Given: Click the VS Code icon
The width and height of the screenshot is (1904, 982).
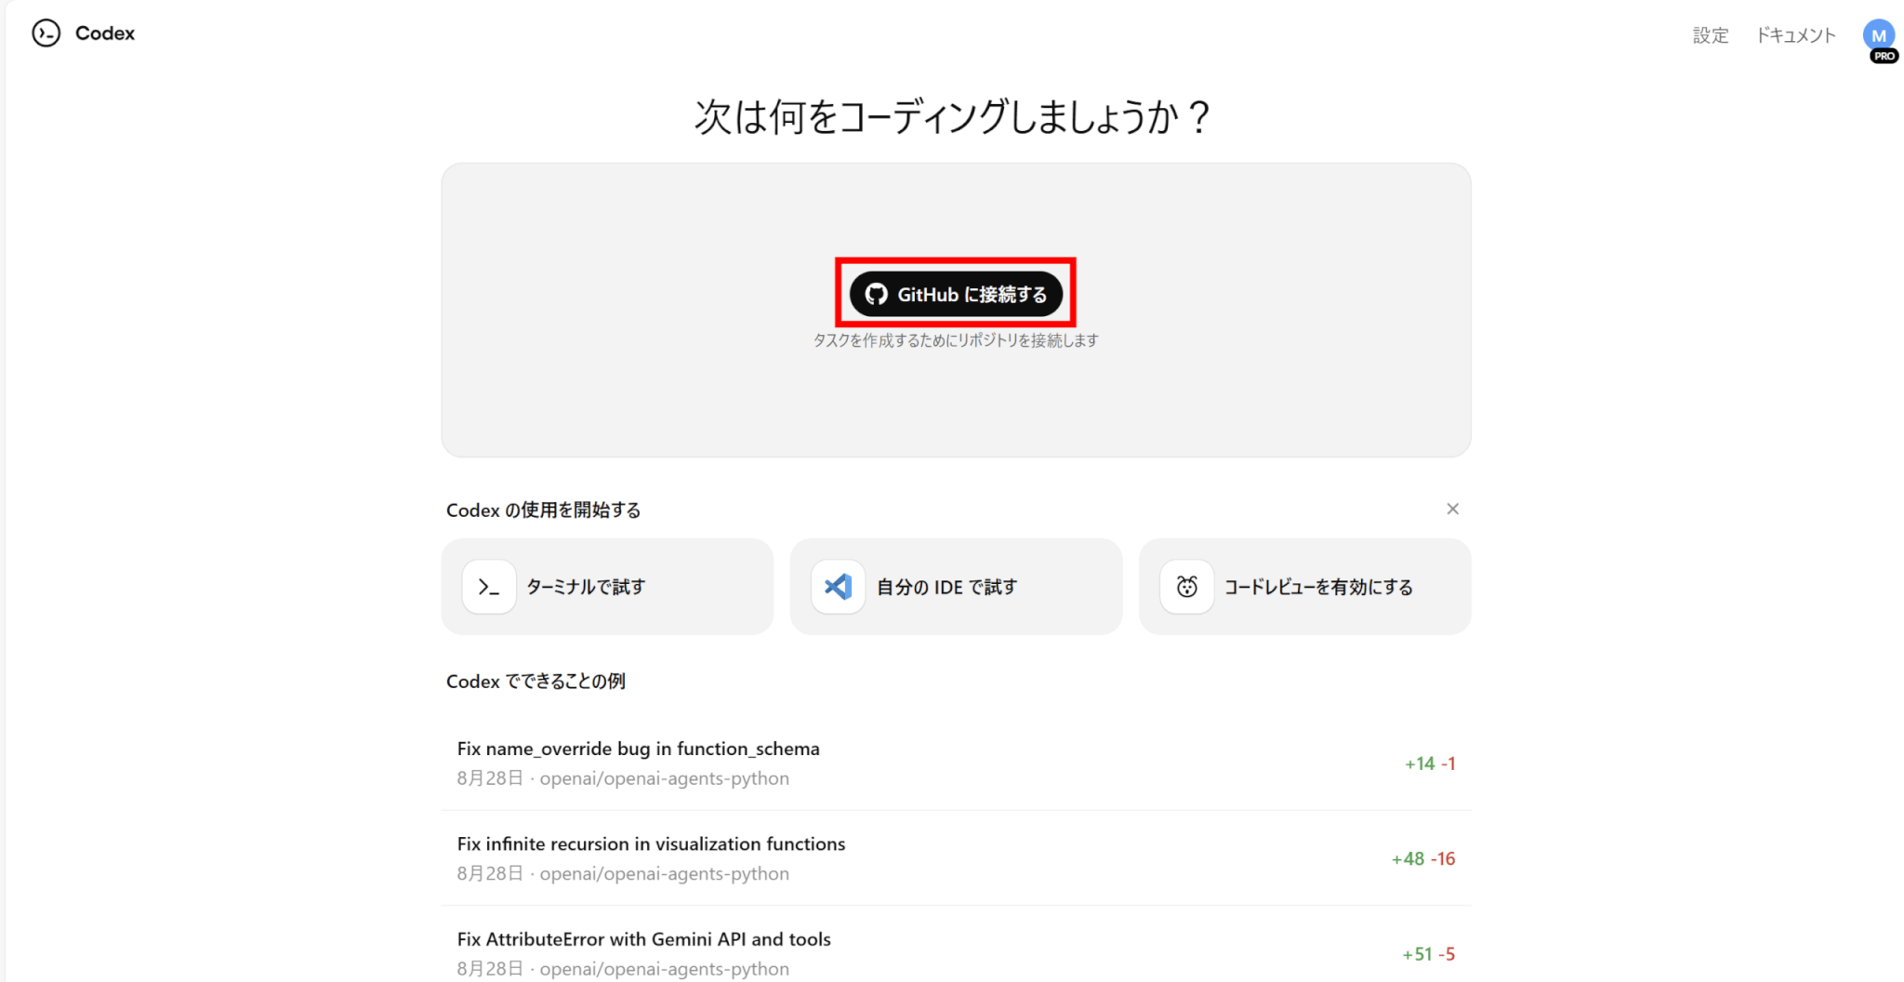Looking at the screenshot, I should pyautogui.click(x=838, y=587).
